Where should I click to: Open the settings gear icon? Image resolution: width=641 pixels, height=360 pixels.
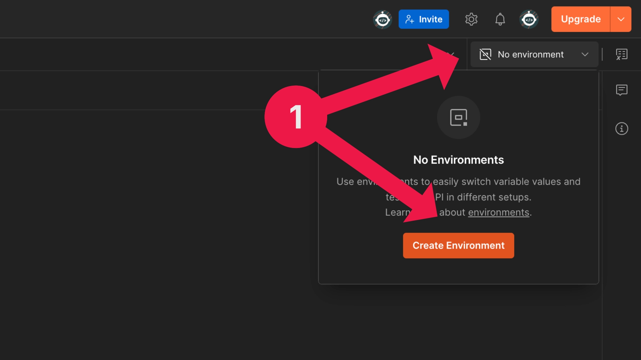pyautogui.click(x=471, y=19)
